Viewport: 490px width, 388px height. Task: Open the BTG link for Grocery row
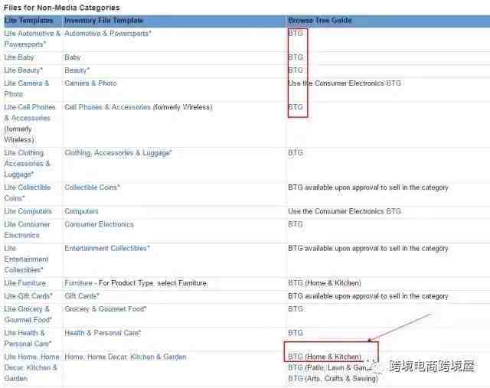pyautogui.click(x=296, y=309)
